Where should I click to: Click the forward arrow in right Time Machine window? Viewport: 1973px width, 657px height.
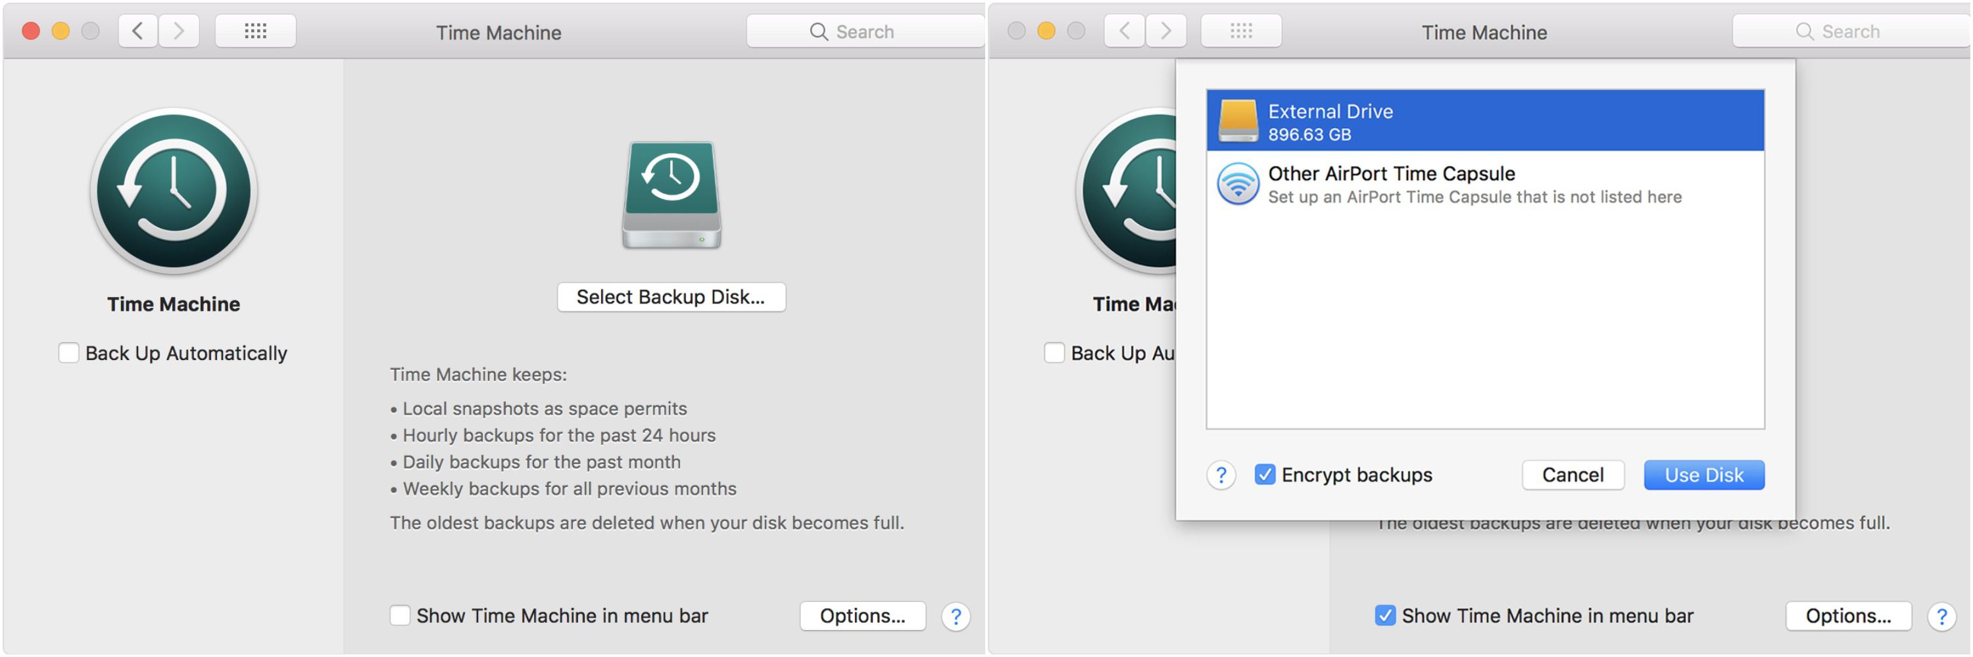pyautogui.click(x=1166, y=32)
